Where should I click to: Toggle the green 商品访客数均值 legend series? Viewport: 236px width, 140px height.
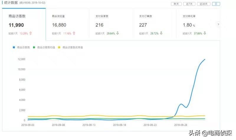tap(45, 47)
